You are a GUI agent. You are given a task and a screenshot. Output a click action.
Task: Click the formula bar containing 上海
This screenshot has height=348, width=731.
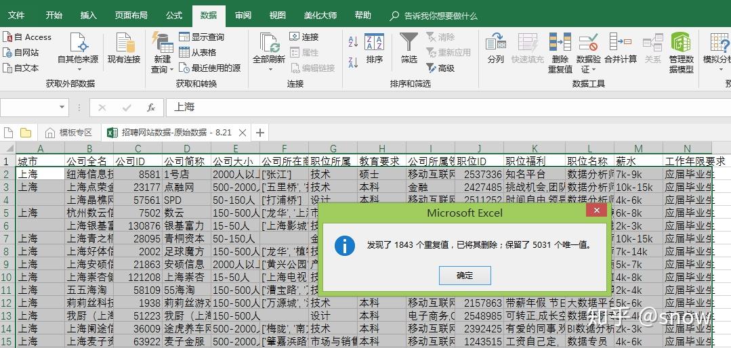tap(448, 107)
